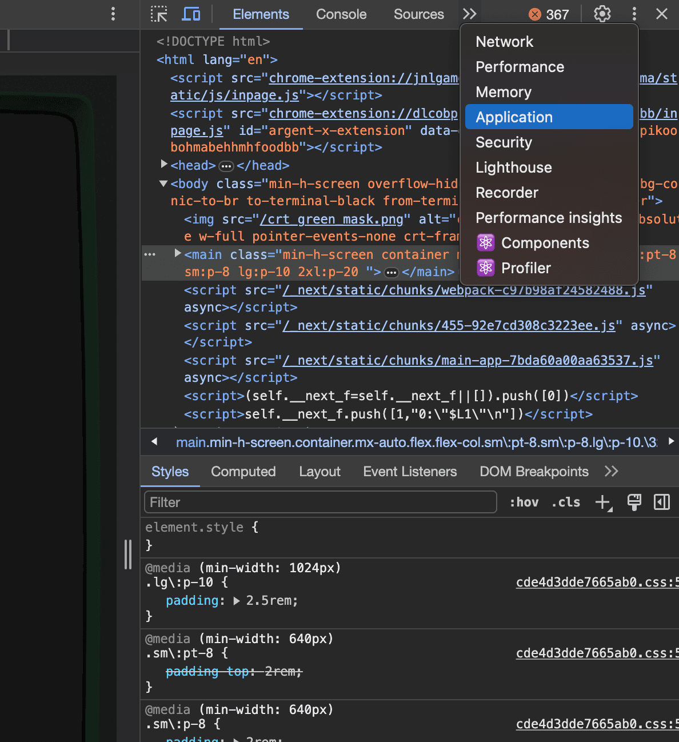Choose Security in the panel menu
Image resolution: width=679 pixels, height=742 pixels.
click(549, 142)
